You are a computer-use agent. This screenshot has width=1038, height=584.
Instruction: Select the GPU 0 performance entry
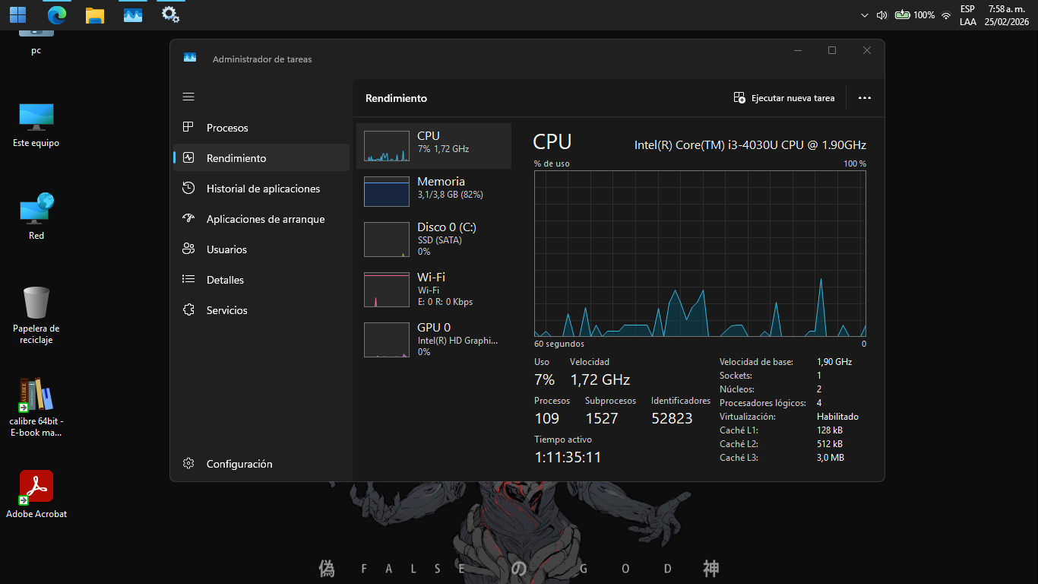click(387, 340)
